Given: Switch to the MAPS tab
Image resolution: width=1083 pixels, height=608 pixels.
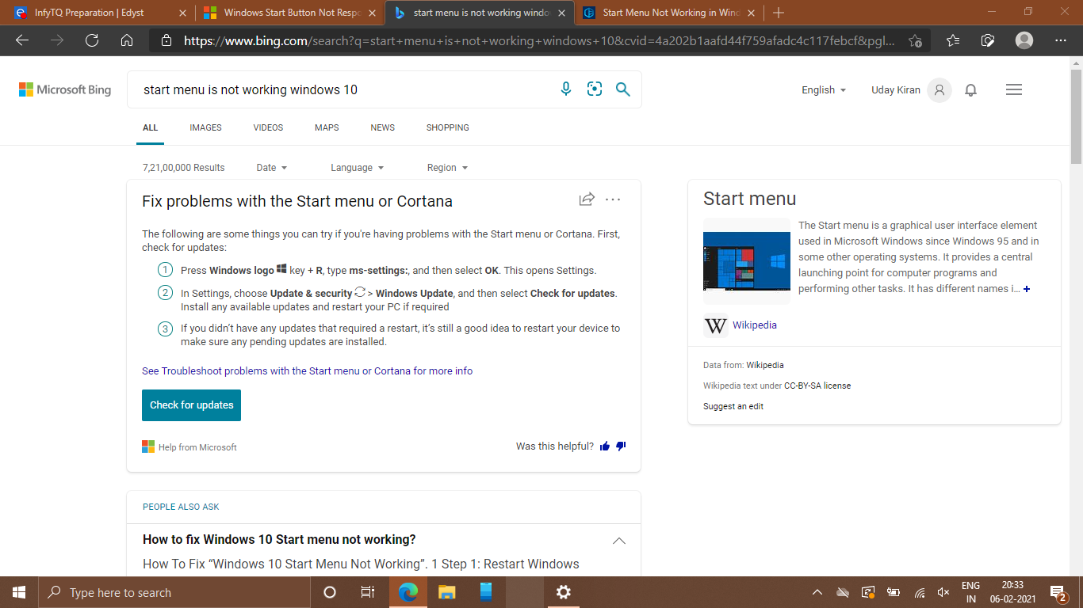Looking at the screenshot, I should [x=327, y=127].
